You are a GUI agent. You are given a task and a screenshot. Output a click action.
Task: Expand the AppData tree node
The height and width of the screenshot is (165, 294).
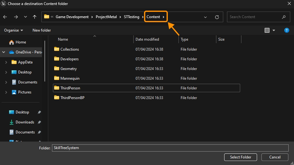coord(6,62)
